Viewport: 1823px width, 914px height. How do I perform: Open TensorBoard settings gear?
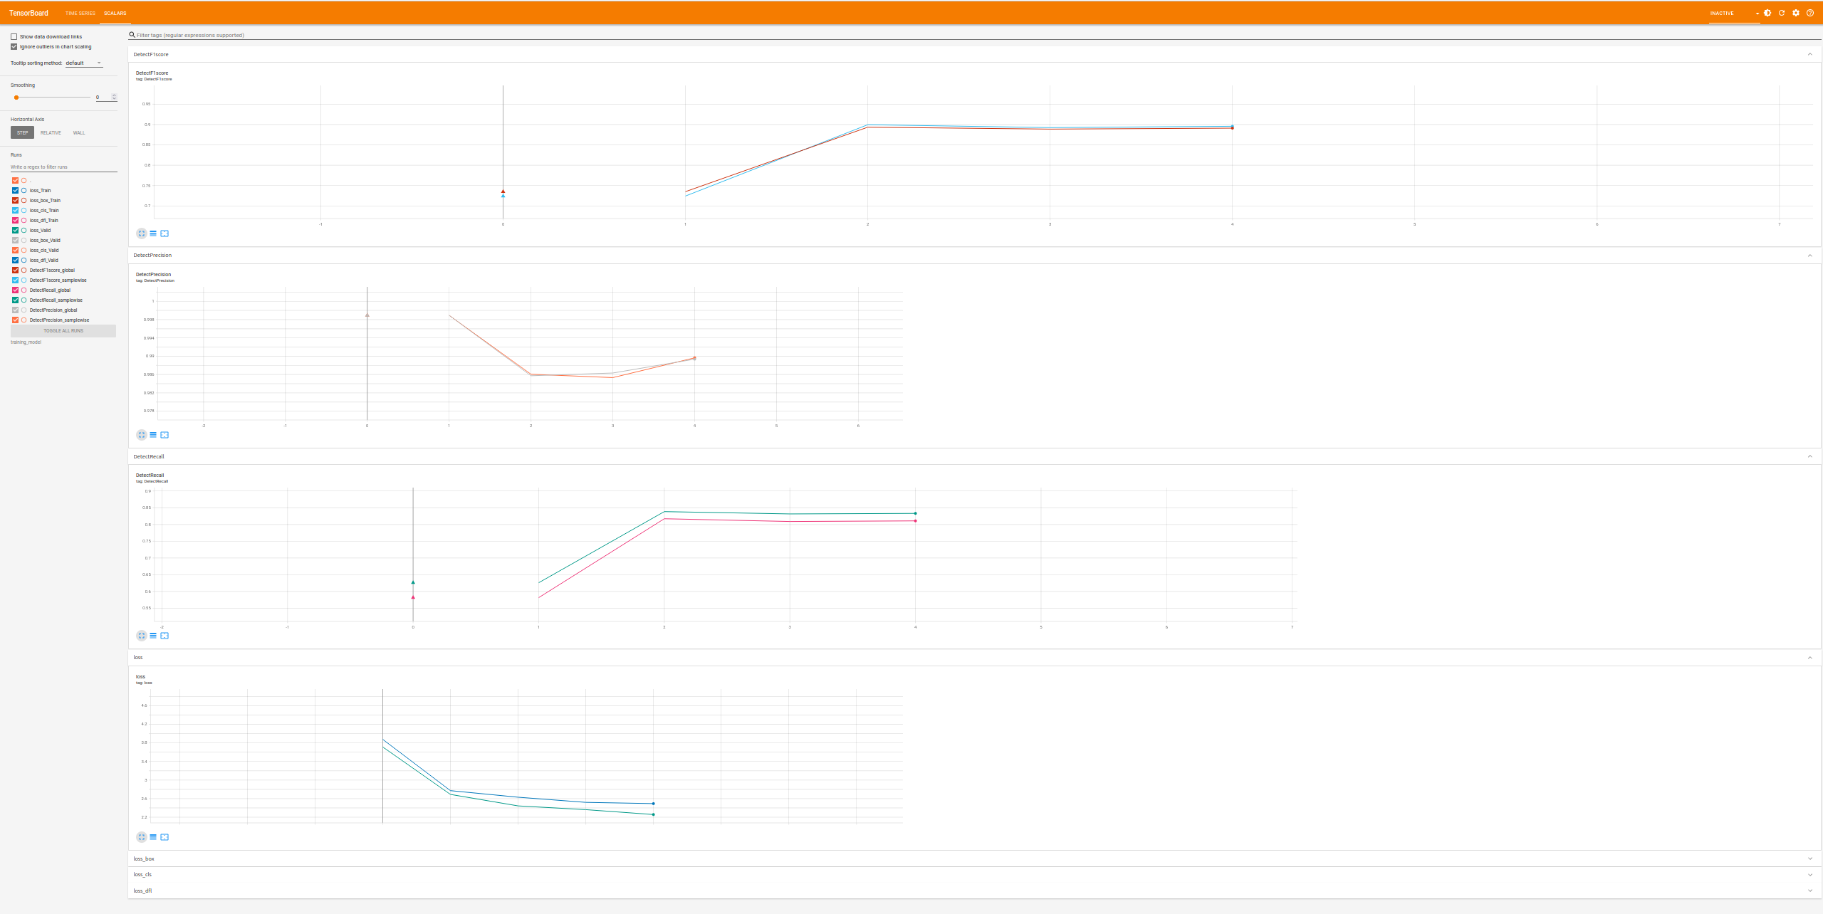point(1796,13)
